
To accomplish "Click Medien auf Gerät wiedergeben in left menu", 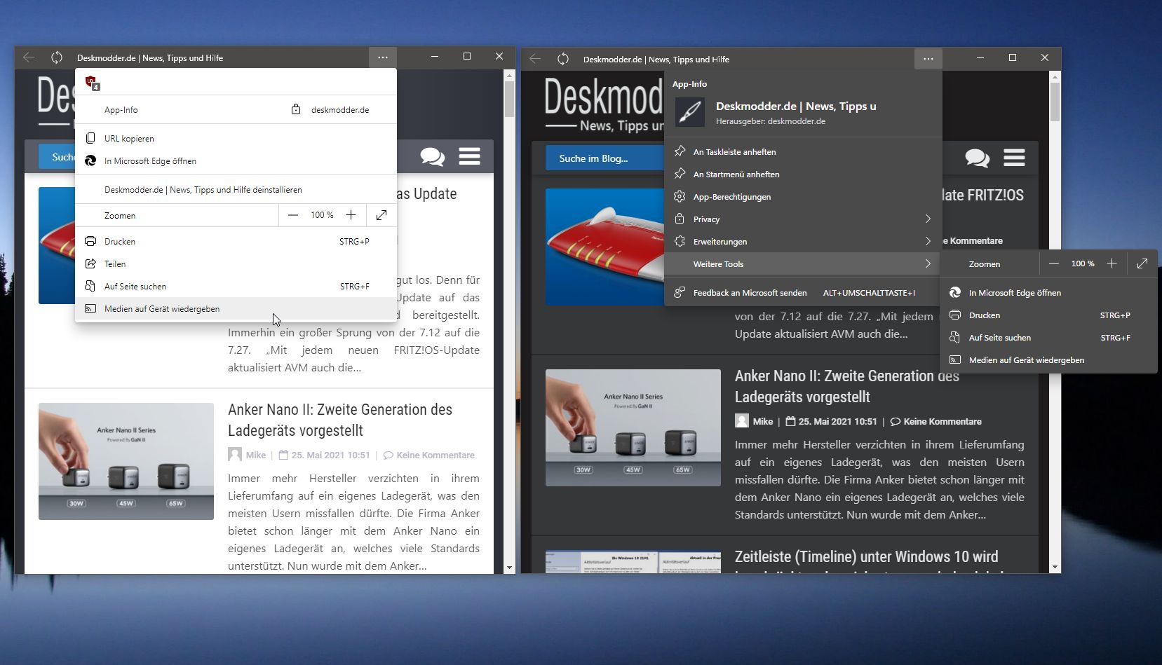I will [236, 308].
